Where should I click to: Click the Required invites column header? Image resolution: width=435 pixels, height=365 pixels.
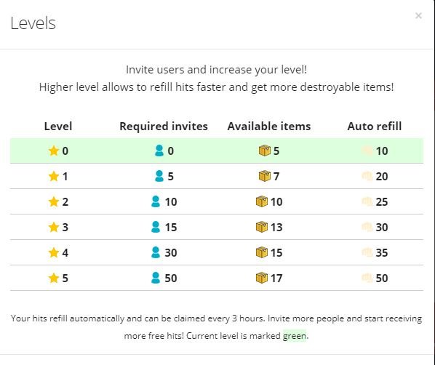pos(164,127)
